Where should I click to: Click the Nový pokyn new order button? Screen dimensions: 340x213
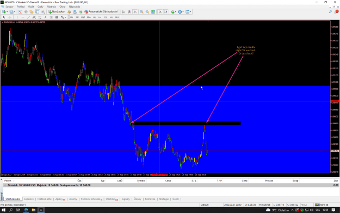(57, 12)
